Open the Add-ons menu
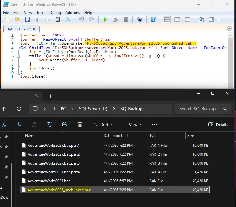The height and width of the screenshot is (207, 236). tap(73, 13)
